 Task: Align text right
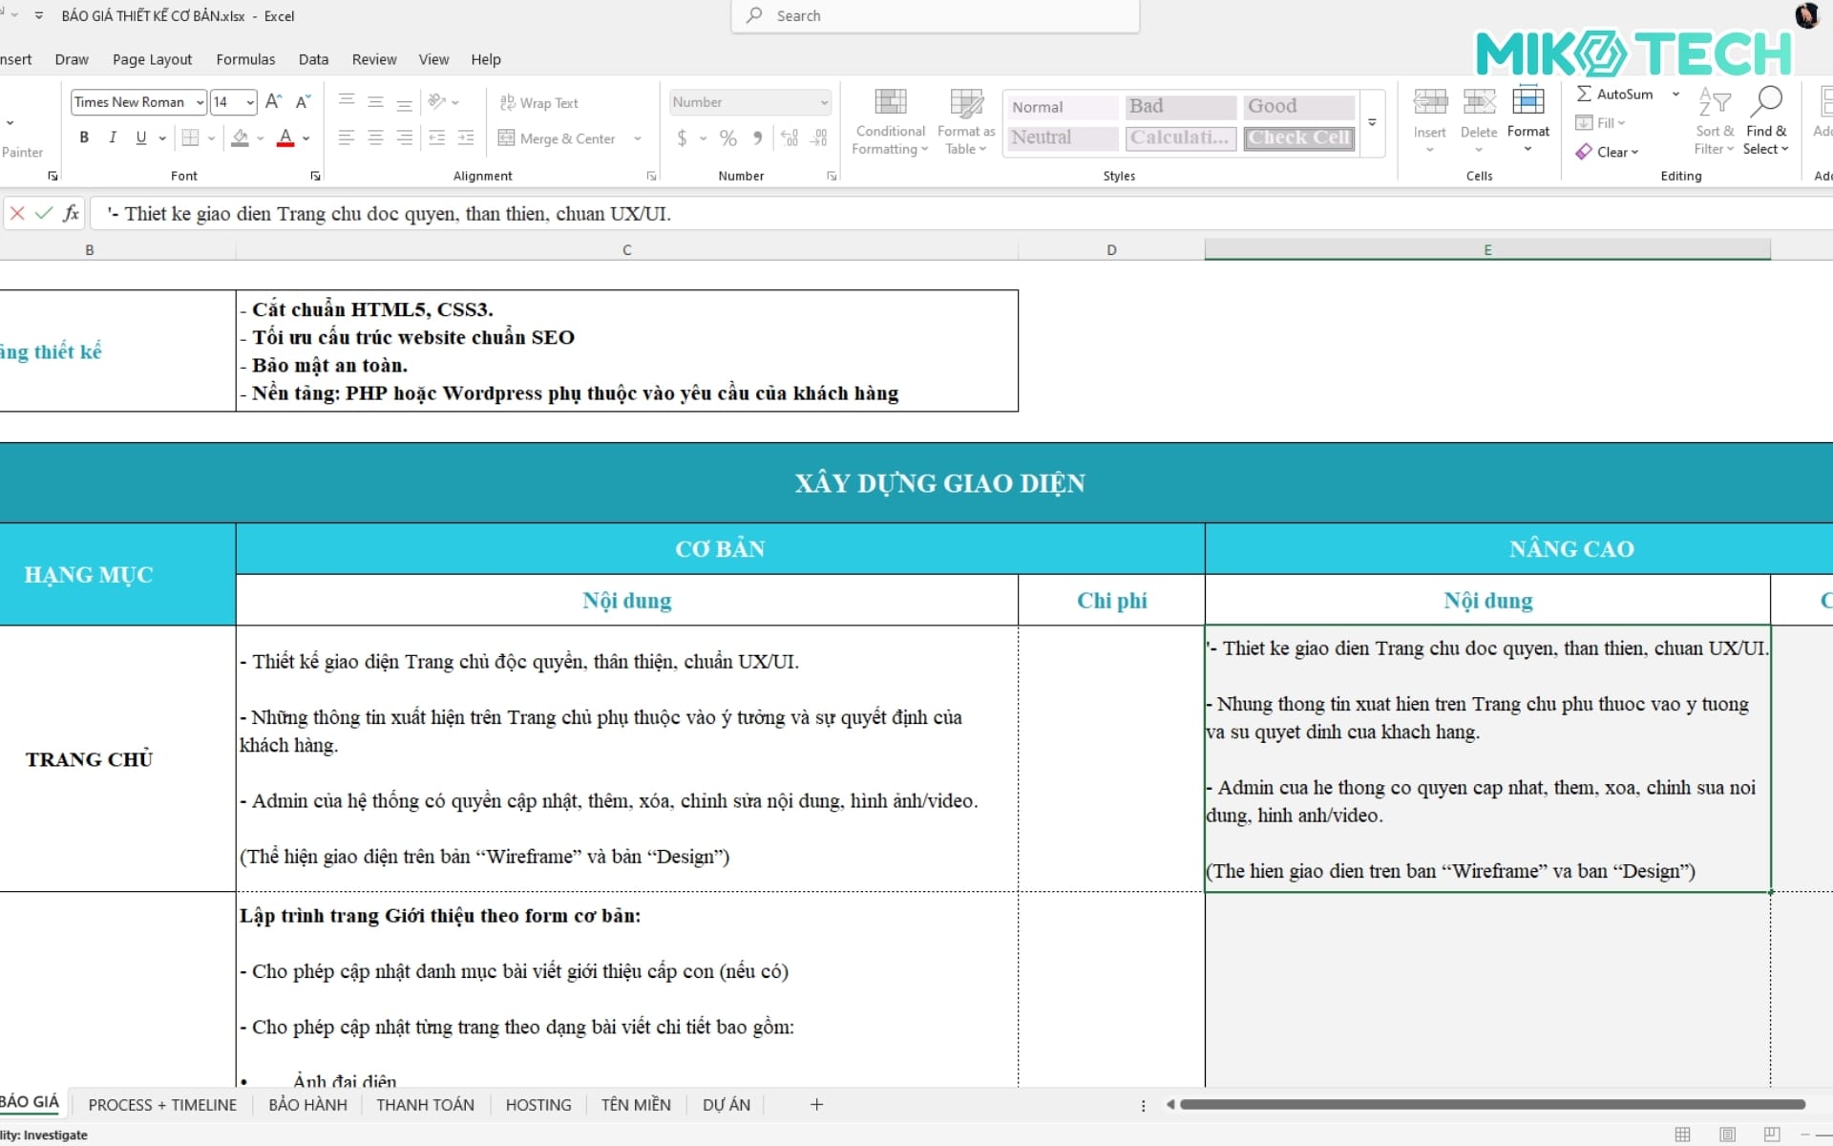[x=405, y=138]
